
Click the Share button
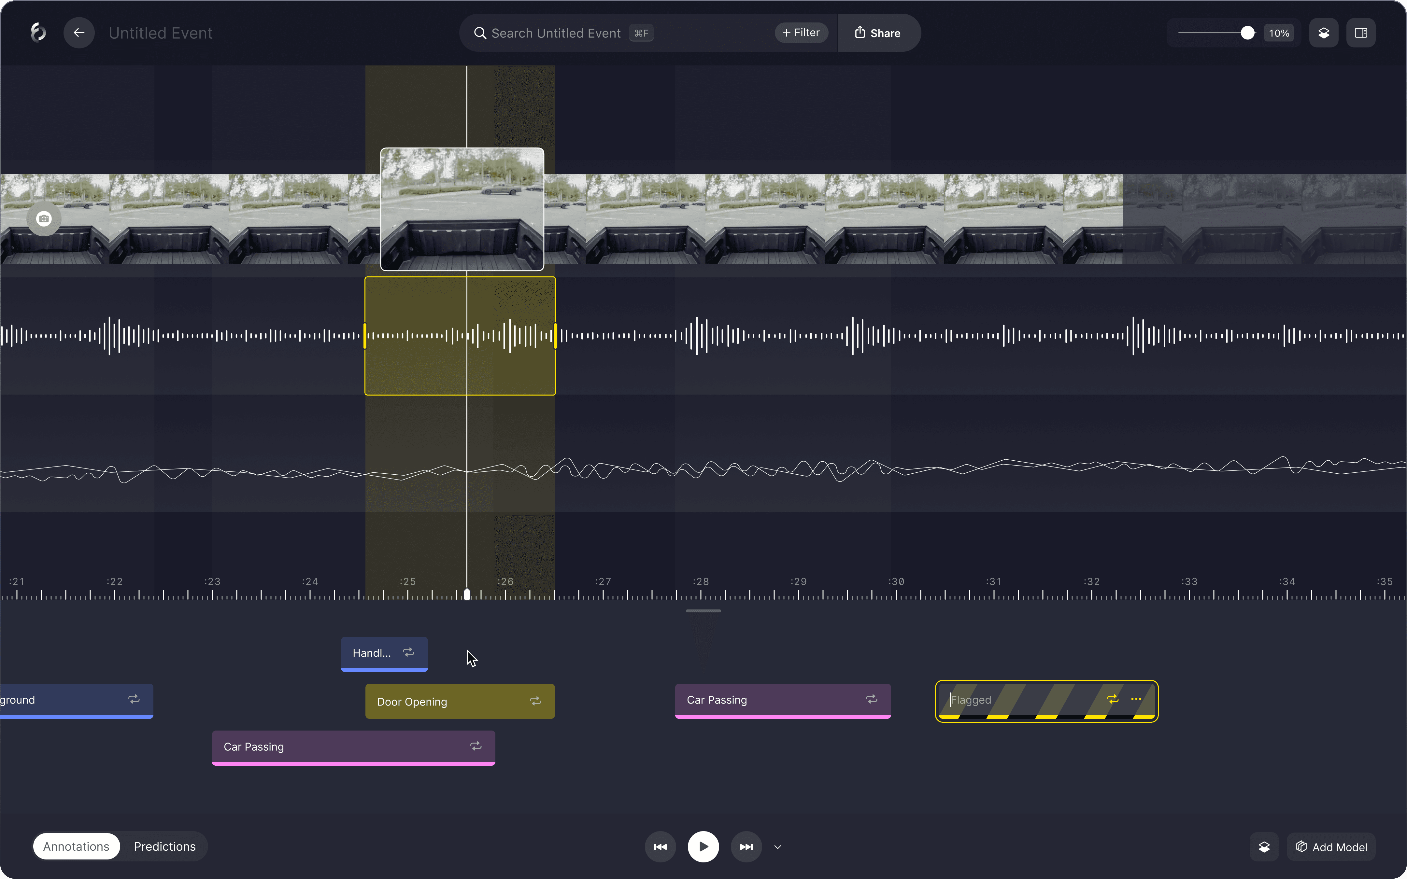click(x=877, y=33)
